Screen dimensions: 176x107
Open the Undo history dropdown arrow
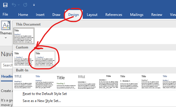pyautogui.click(x=19, y=5)
